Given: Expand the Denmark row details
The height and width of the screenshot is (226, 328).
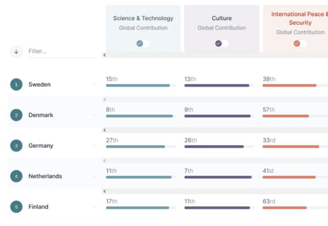Looking at the screenshot, I should (94, 115).
